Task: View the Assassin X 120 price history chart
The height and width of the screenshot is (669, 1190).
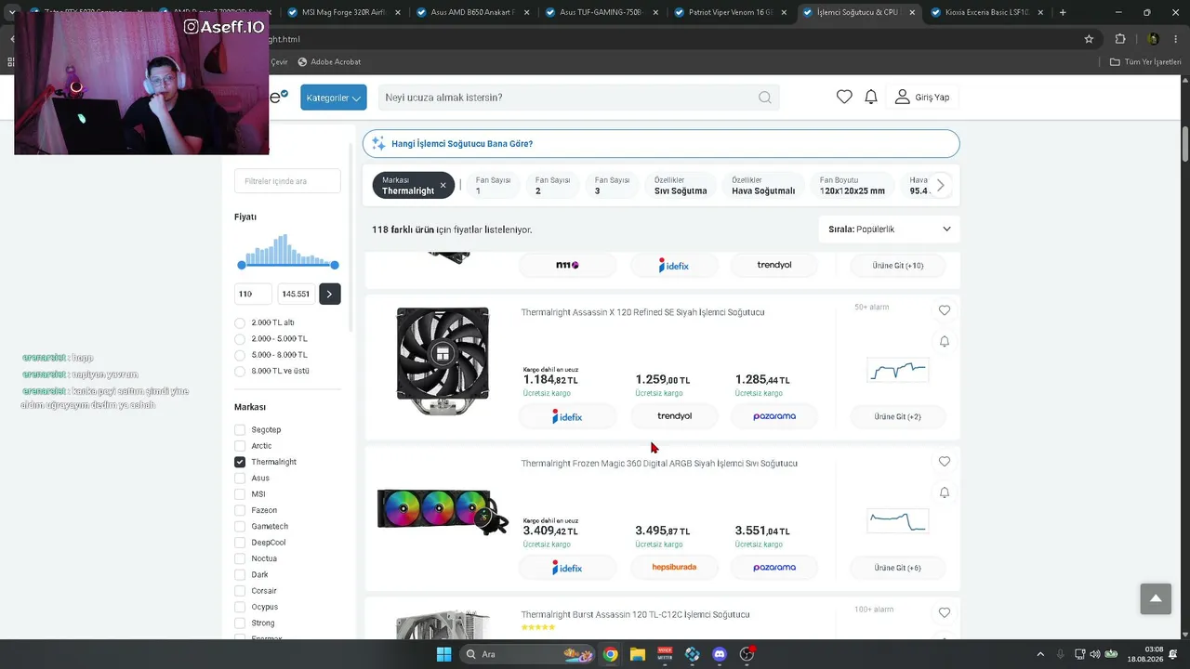Action: (x=897, y=370)
